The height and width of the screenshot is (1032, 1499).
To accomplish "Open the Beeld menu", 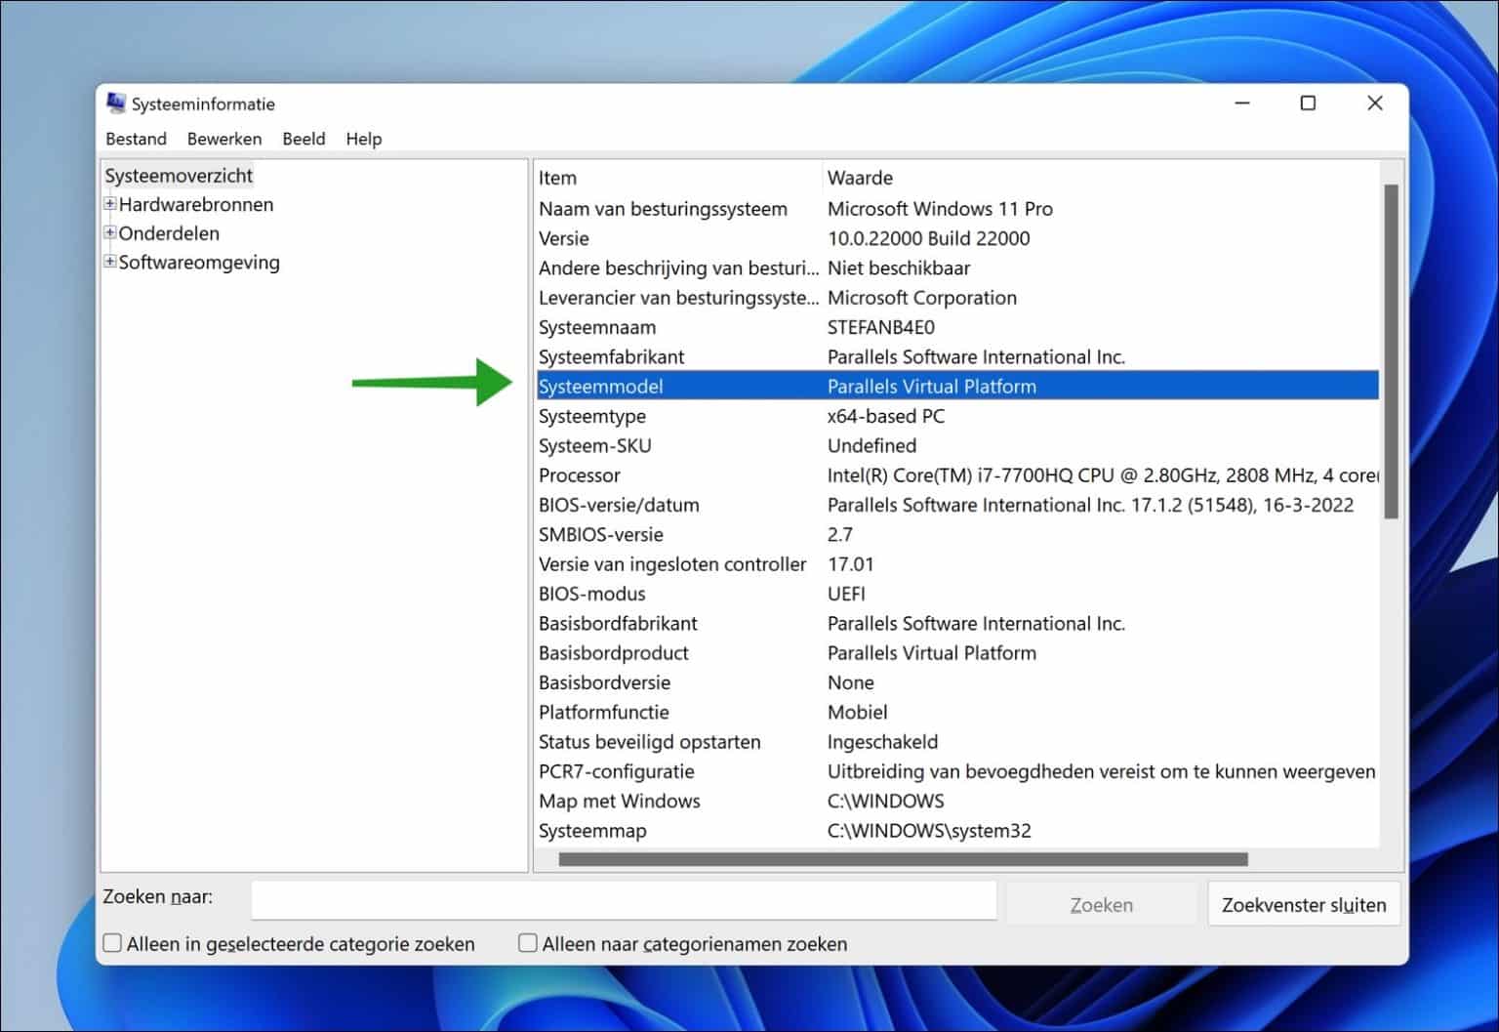I will [304, 139].
